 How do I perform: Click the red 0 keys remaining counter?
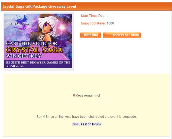[74, 95]
